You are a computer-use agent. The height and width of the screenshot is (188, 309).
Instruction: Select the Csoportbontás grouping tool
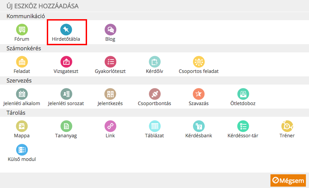pos(154,94)
